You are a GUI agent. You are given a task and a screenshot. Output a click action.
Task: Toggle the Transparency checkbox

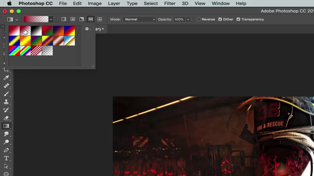(x=238, y=19)
